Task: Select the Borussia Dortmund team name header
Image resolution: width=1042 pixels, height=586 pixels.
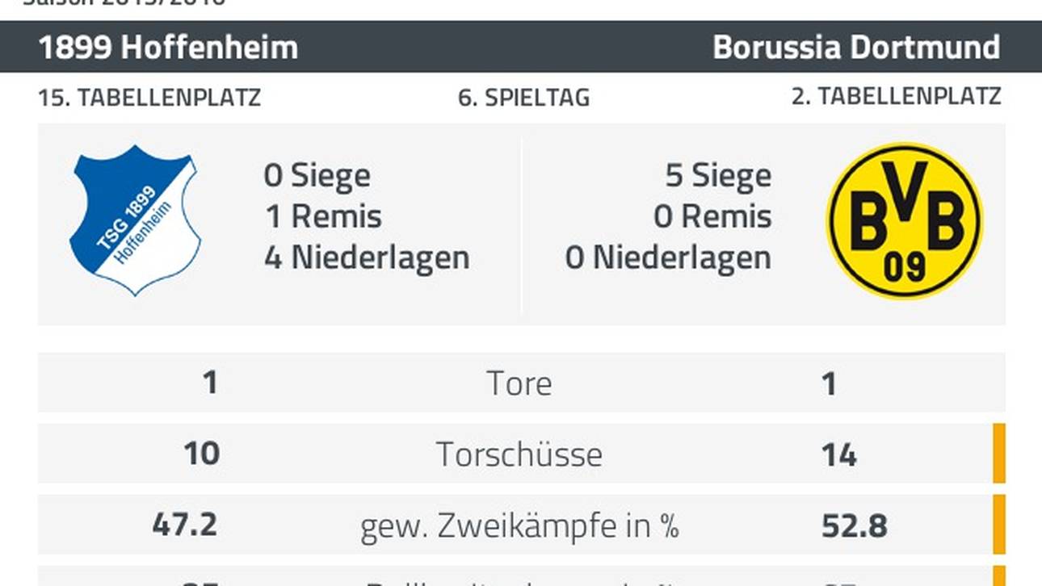Action: point(856,48)
